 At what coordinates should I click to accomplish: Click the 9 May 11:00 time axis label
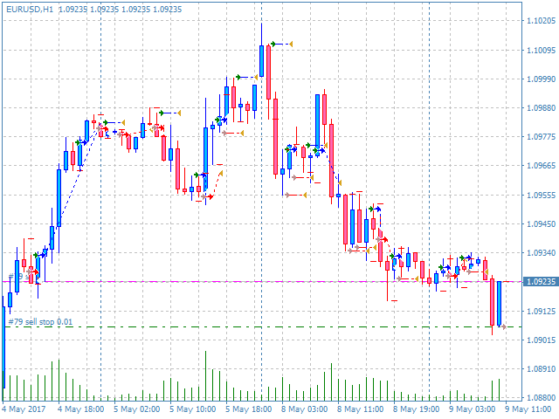click(528, 409)
